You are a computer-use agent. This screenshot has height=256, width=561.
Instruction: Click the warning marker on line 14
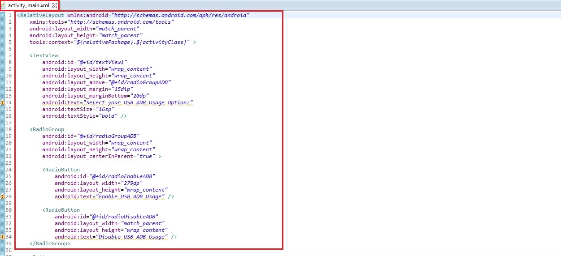3,102
